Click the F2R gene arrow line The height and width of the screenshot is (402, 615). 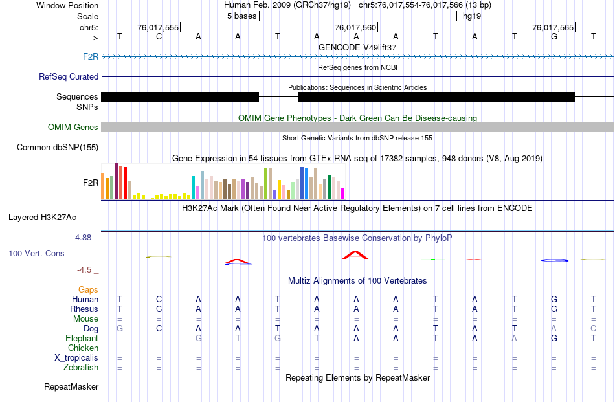(357, 57)
